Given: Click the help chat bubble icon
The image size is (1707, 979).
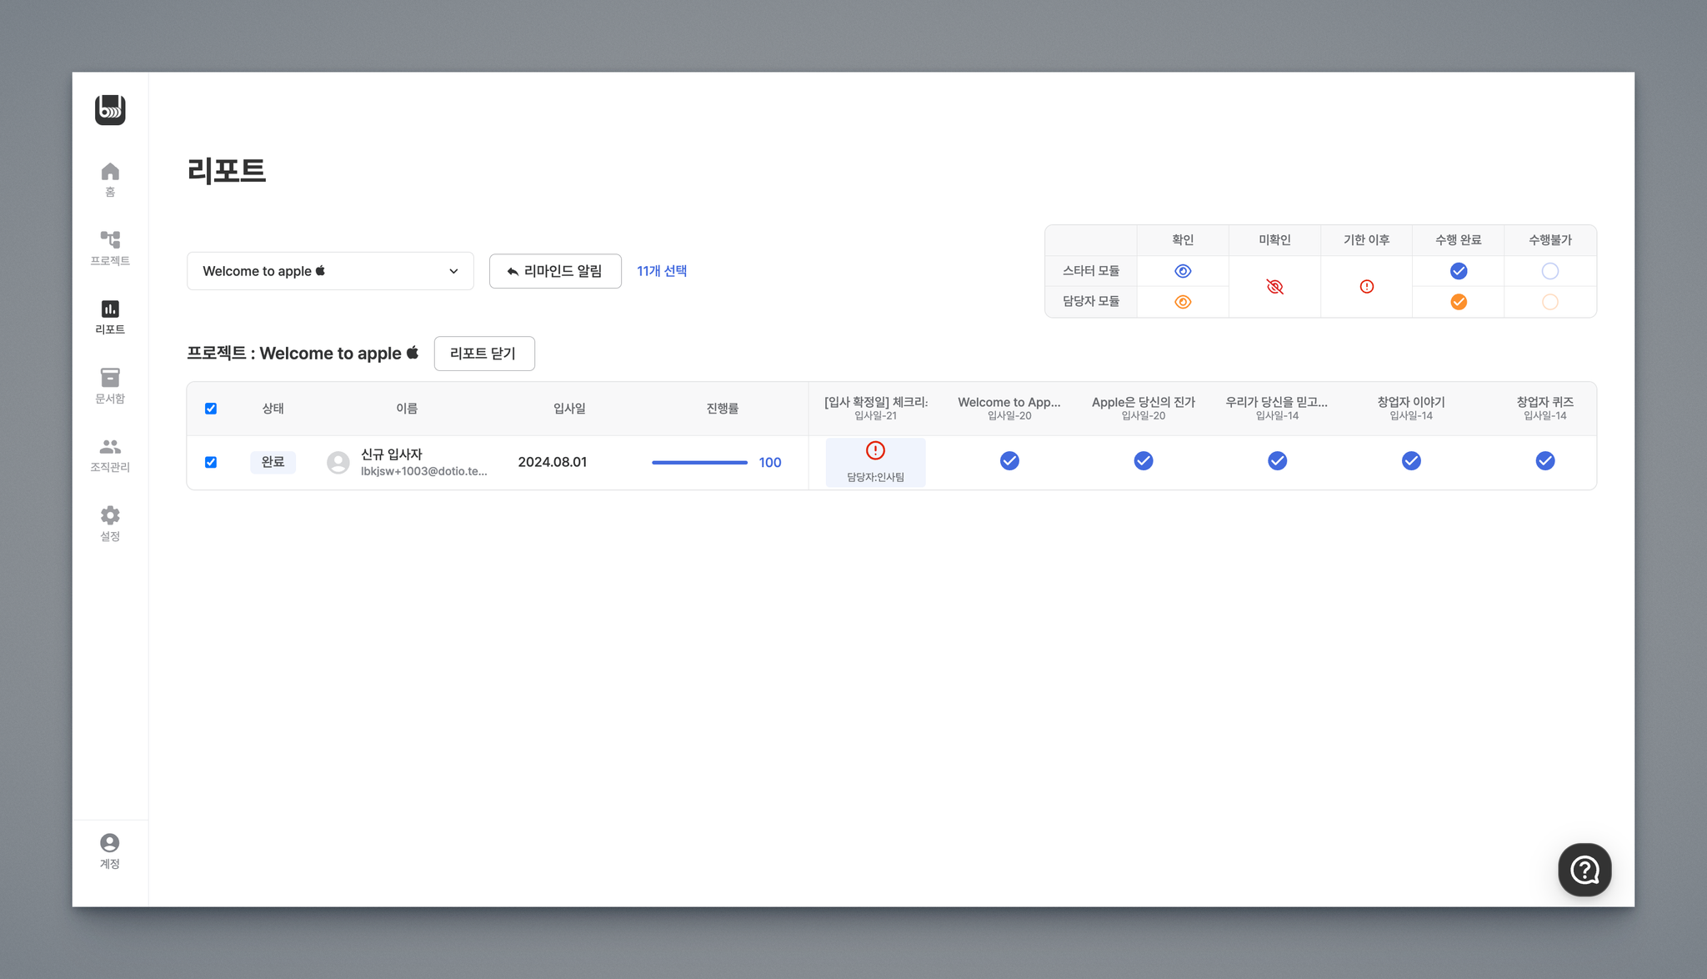Looking at the screenshot, I should point(1584,870).
